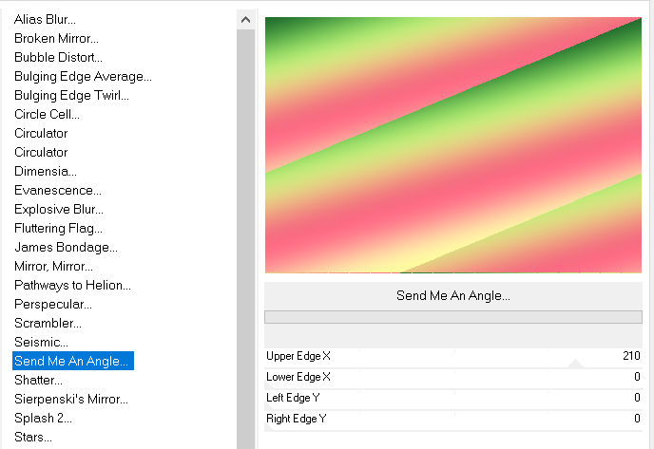
Task: Open the Dimensia filter
Action: [x=46, y=171]
